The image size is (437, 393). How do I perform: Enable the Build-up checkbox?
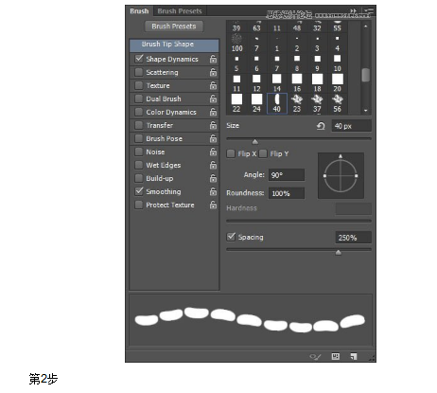tap(139, 178)
